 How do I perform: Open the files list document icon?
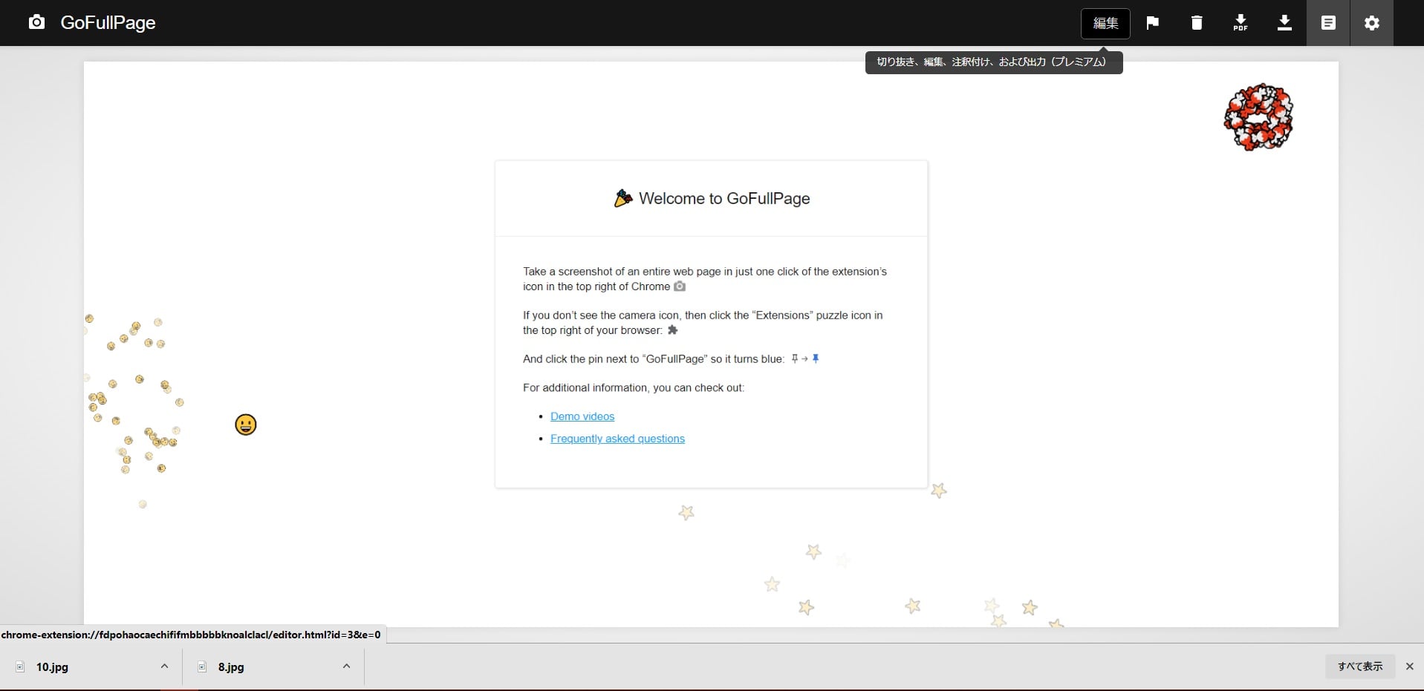pyautogui.click(x=1328, y=23)
